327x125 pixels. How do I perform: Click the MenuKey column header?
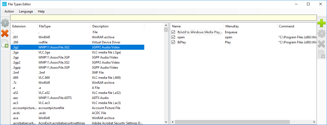[x=251, y=26]
